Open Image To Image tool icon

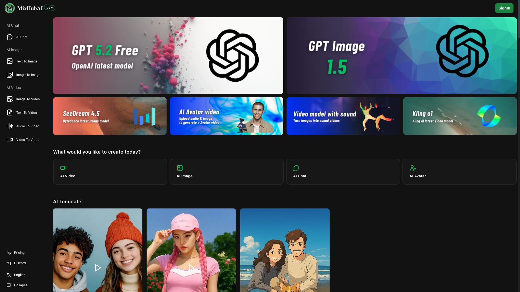coord(10,75)
